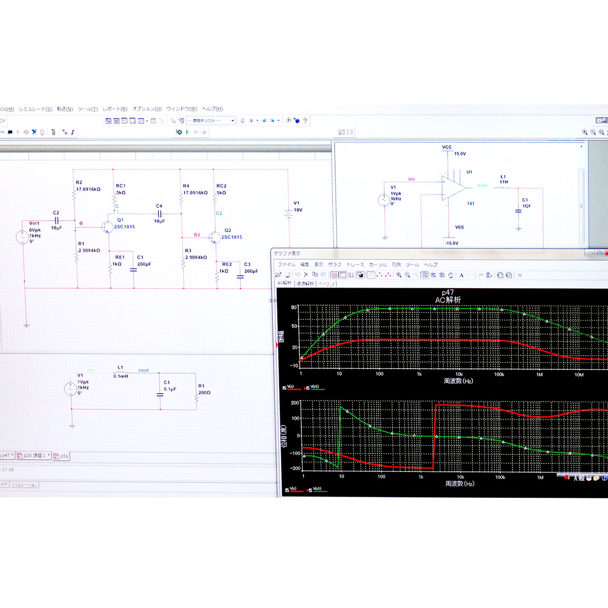The image size is (608, 608).
Task: Select the シミュレーション tab at the bottom
Action: point(24,484)
